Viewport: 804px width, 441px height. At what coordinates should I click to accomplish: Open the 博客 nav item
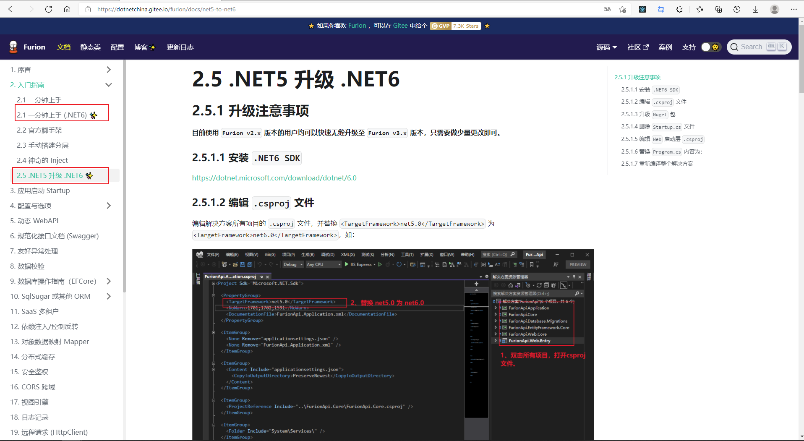(x=145, y=47)
